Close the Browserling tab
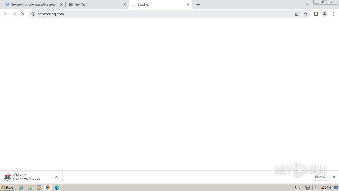The image size is (339, 191). point(61,5)
